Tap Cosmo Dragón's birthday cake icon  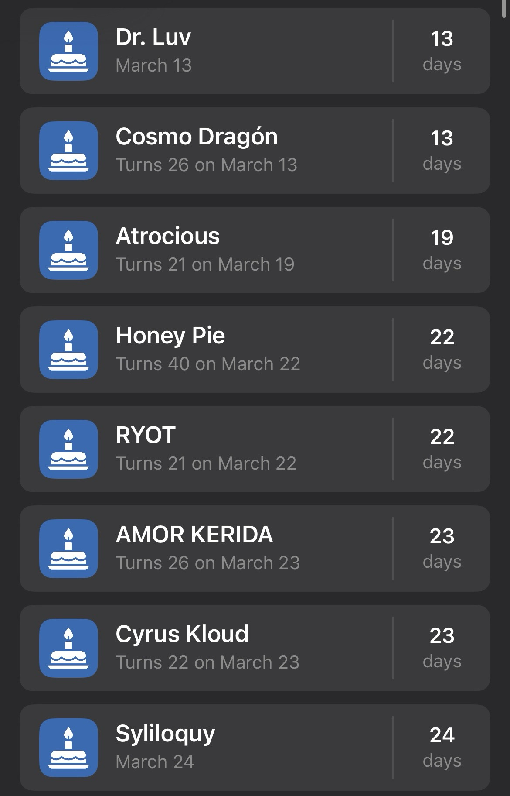(68, 151)
